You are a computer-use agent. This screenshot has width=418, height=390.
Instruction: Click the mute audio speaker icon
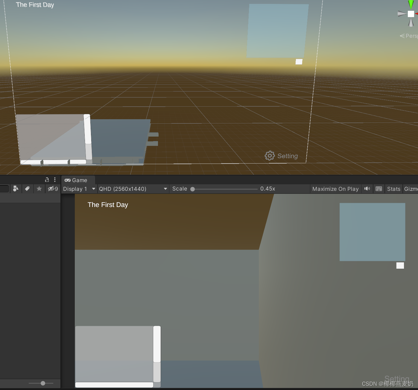point(367,189)
